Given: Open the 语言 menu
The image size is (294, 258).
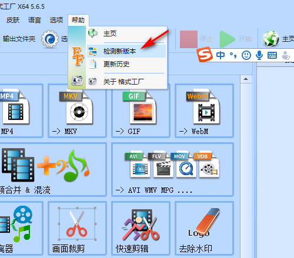Looking at the screenshot, I should click(x=35, y=20).
